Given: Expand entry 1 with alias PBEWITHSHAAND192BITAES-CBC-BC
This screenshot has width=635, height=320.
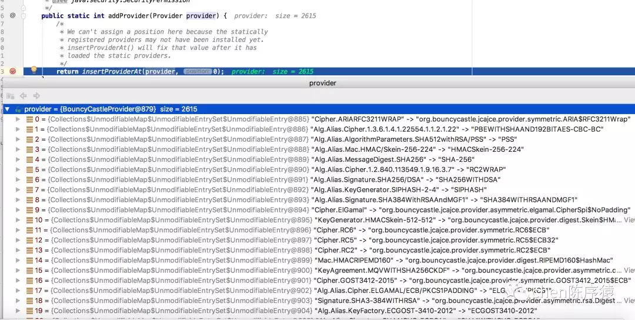Looking at the screenshot, I should tap(18, 129).
